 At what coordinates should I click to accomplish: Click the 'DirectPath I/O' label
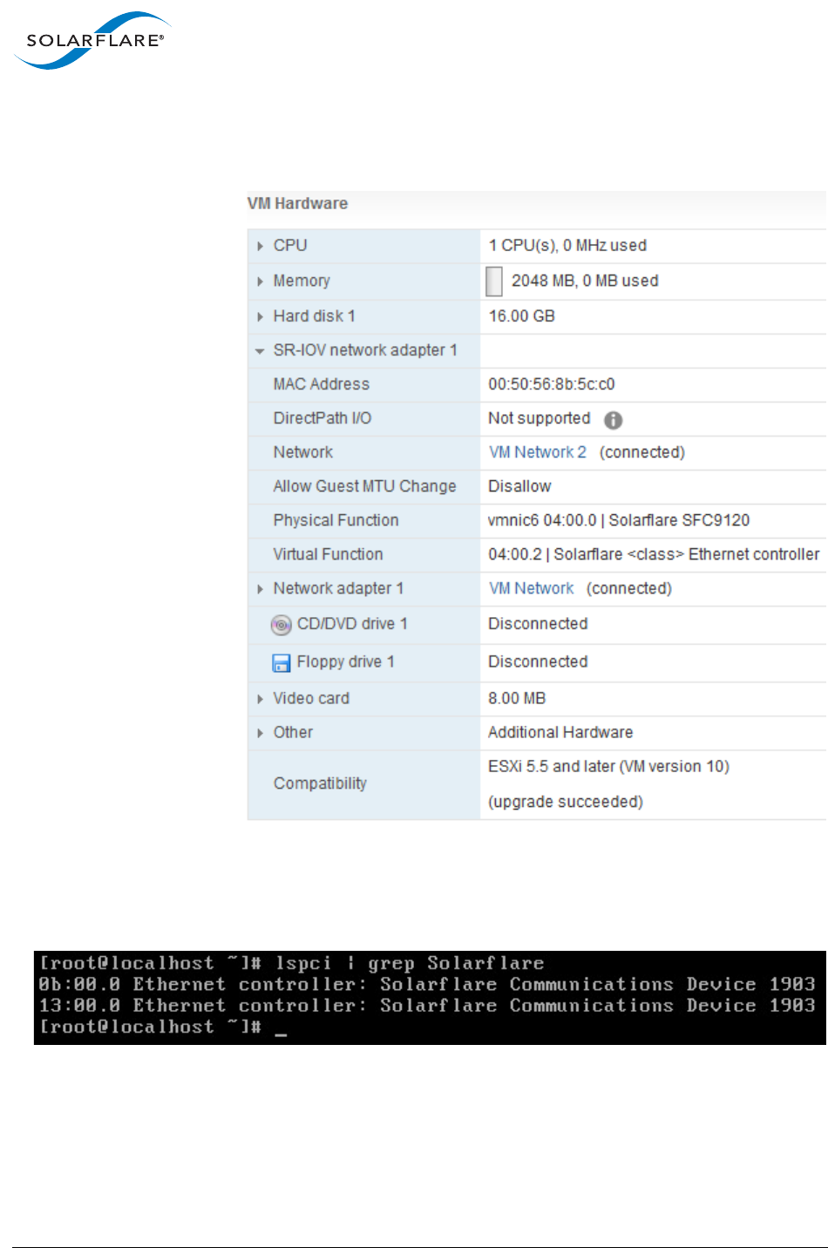[x=322, y=418]
